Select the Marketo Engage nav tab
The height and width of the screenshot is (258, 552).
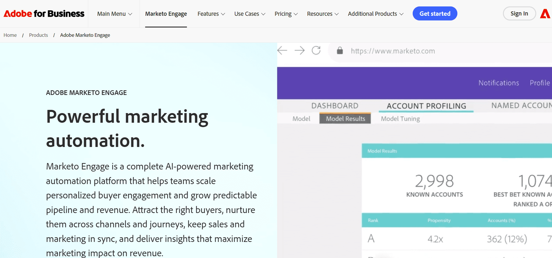166,14
